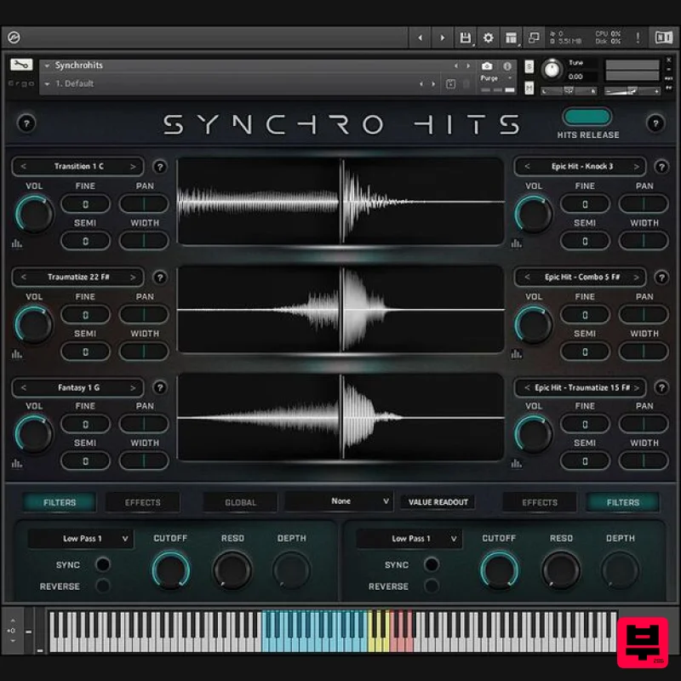Select previous sample before Traumatize 22 F#
The width and height of the screenshot is (681, 681).
coord(24,278)
